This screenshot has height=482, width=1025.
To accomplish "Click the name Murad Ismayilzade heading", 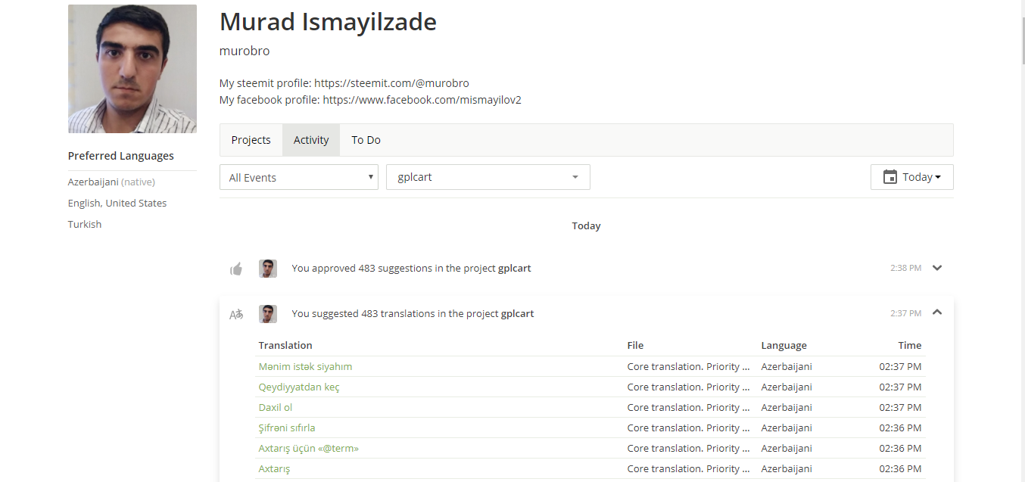I will (x=328, y=22).
